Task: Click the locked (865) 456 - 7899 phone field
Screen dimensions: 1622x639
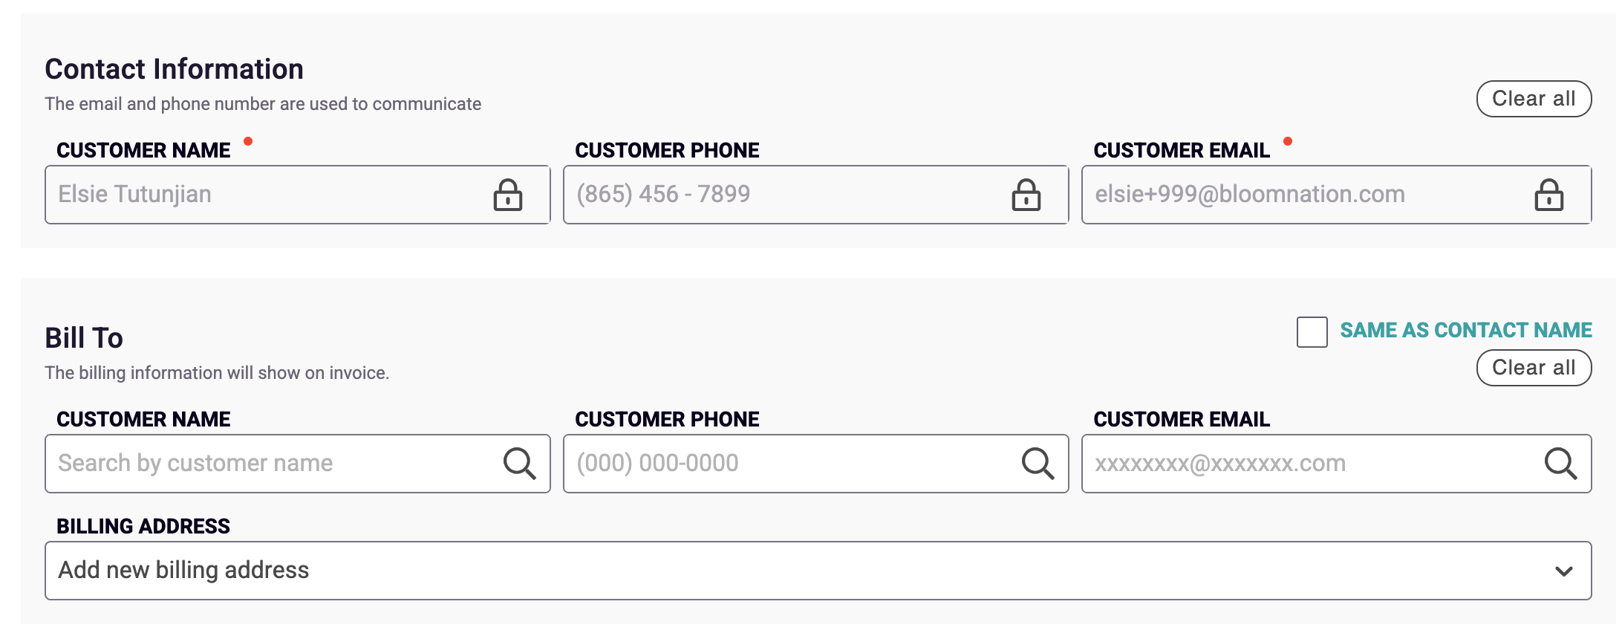Action: 815,195
